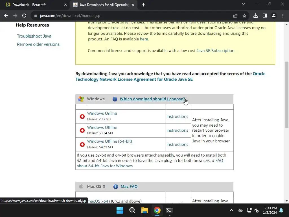Click the scrollbar up arrow
The height and width of the screenshot is (217, 289).
(286, 24)
